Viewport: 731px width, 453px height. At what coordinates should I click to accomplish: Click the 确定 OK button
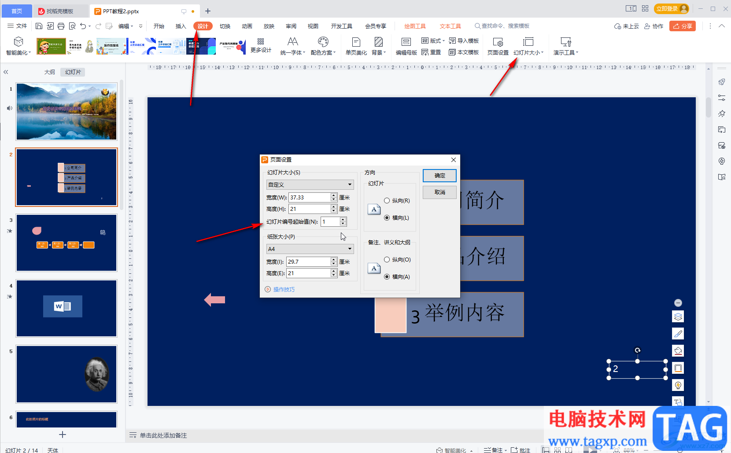point(439,175)
